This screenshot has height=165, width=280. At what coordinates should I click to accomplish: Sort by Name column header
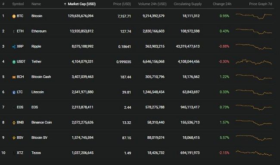pyautogui.click(x=36, y=4)
